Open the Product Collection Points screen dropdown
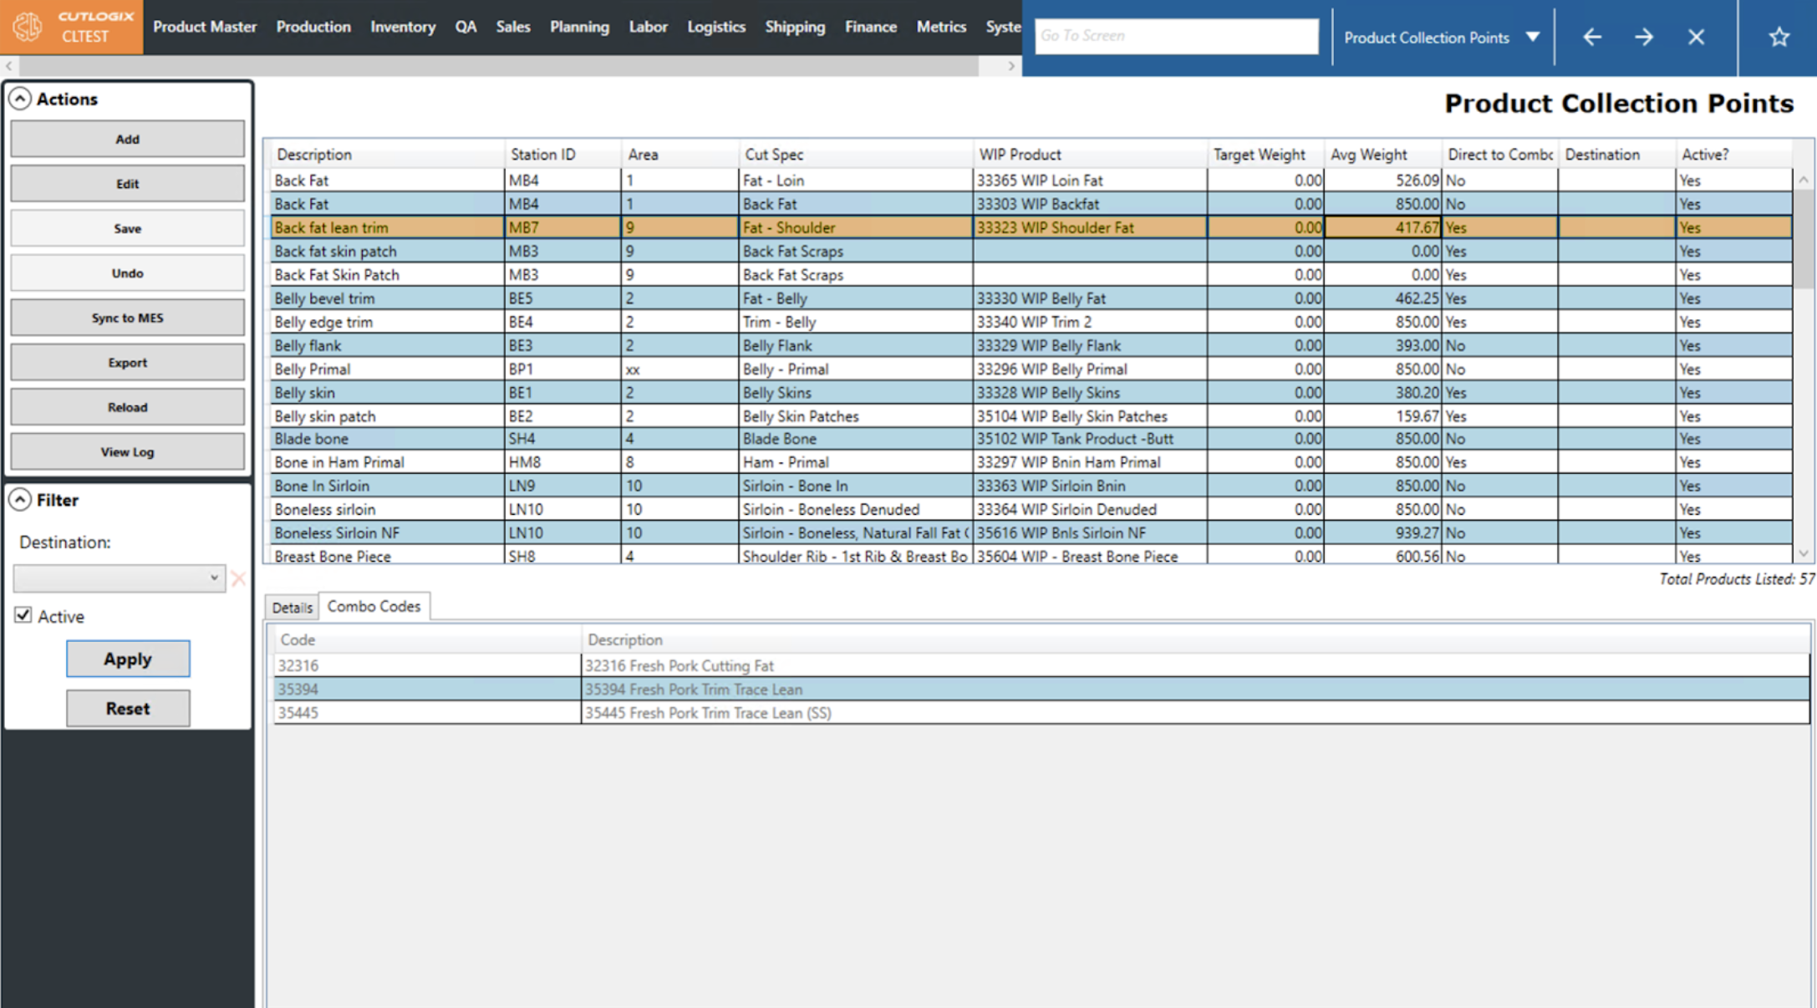The width and height of the screenshot is (1817, 1008). tap(1532, 37)
